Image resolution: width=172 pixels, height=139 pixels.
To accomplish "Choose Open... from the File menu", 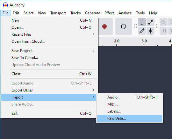I will pos(49,27).
